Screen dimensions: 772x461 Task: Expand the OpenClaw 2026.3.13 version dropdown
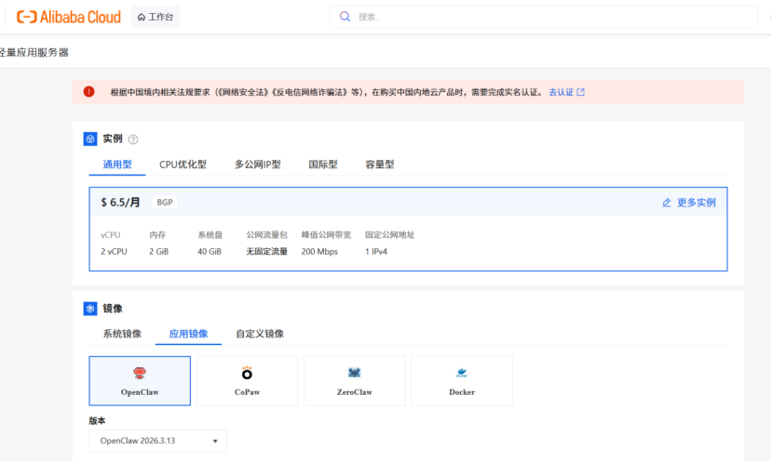(157, 441)
